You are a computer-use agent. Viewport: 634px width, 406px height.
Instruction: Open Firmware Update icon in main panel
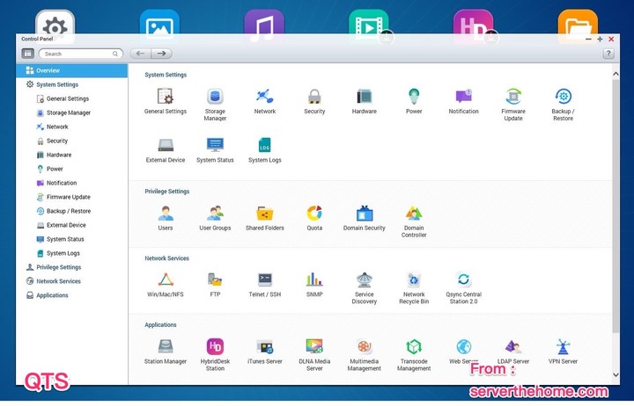pos(513,97)
